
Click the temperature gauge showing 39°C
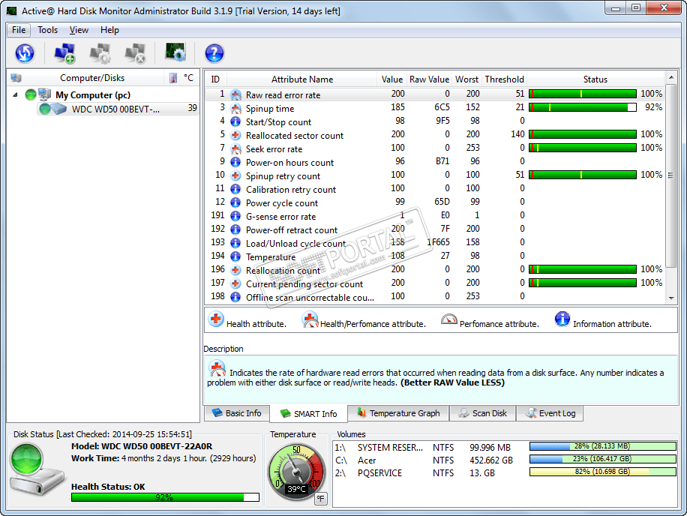pyautogui.click(x=296, y=472)
